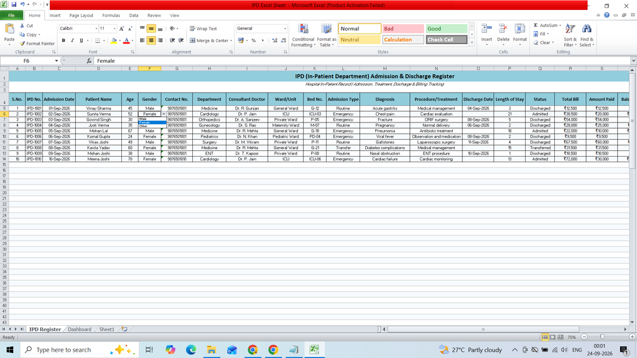Open the Name Box dropdown arrow
The height and width of the screenshot is (358, 637).
pyautogui.click(x=57, y=61)
